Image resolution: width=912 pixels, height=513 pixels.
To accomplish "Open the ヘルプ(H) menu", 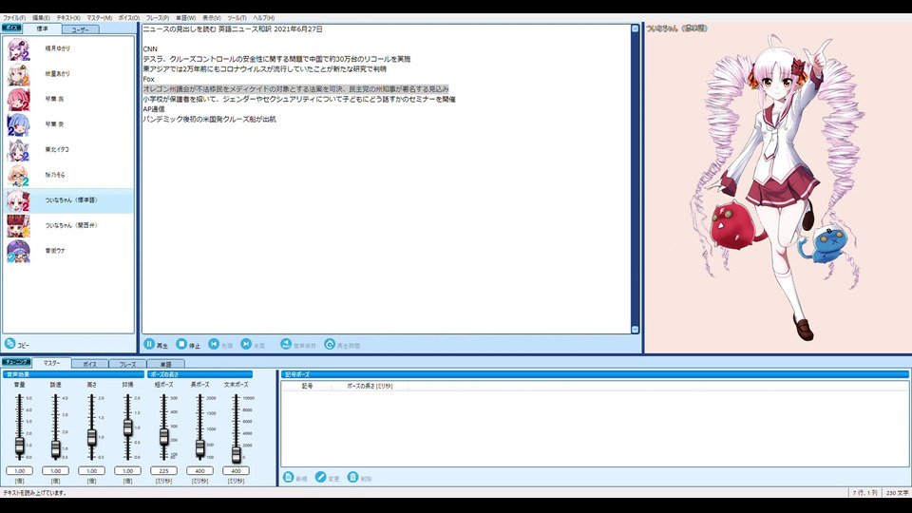I will [x=263, y=18].
